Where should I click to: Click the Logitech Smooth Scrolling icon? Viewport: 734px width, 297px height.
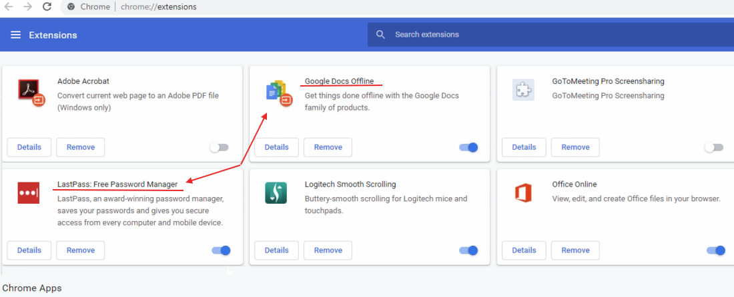coord(276,193)
